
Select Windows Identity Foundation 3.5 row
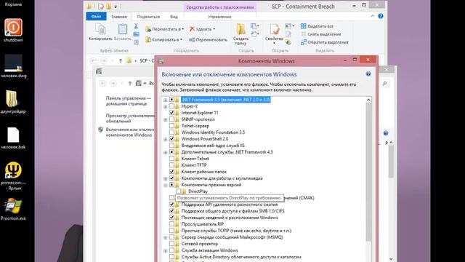coord(213,132)
